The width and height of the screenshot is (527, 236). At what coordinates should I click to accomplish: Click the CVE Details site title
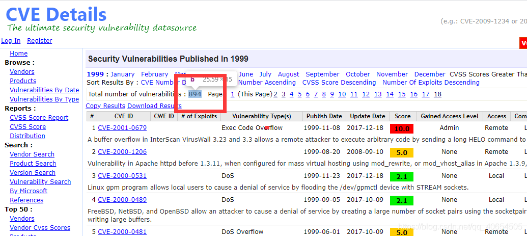point(56,14)
